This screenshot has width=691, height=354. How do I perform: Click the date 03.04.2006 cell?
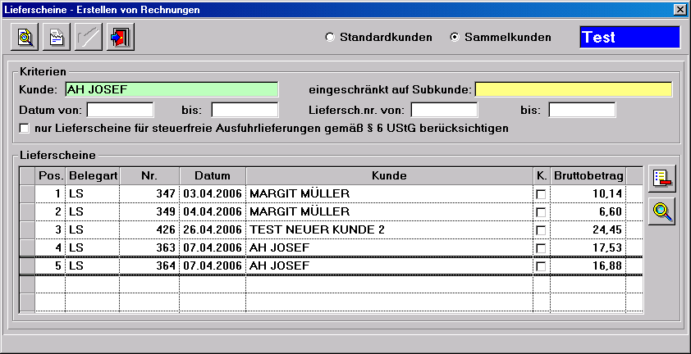(x=213, y=193)
